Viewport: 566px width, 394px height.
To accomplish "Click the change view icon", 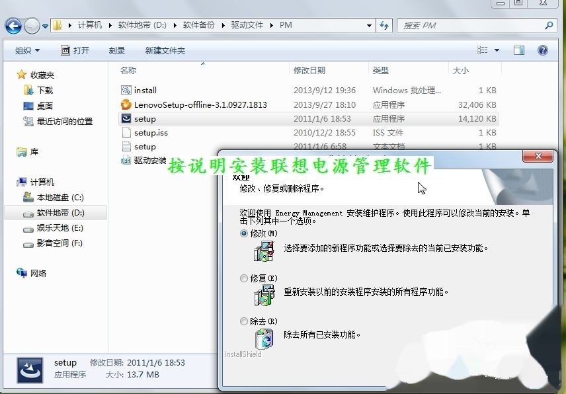I will 483,50.
